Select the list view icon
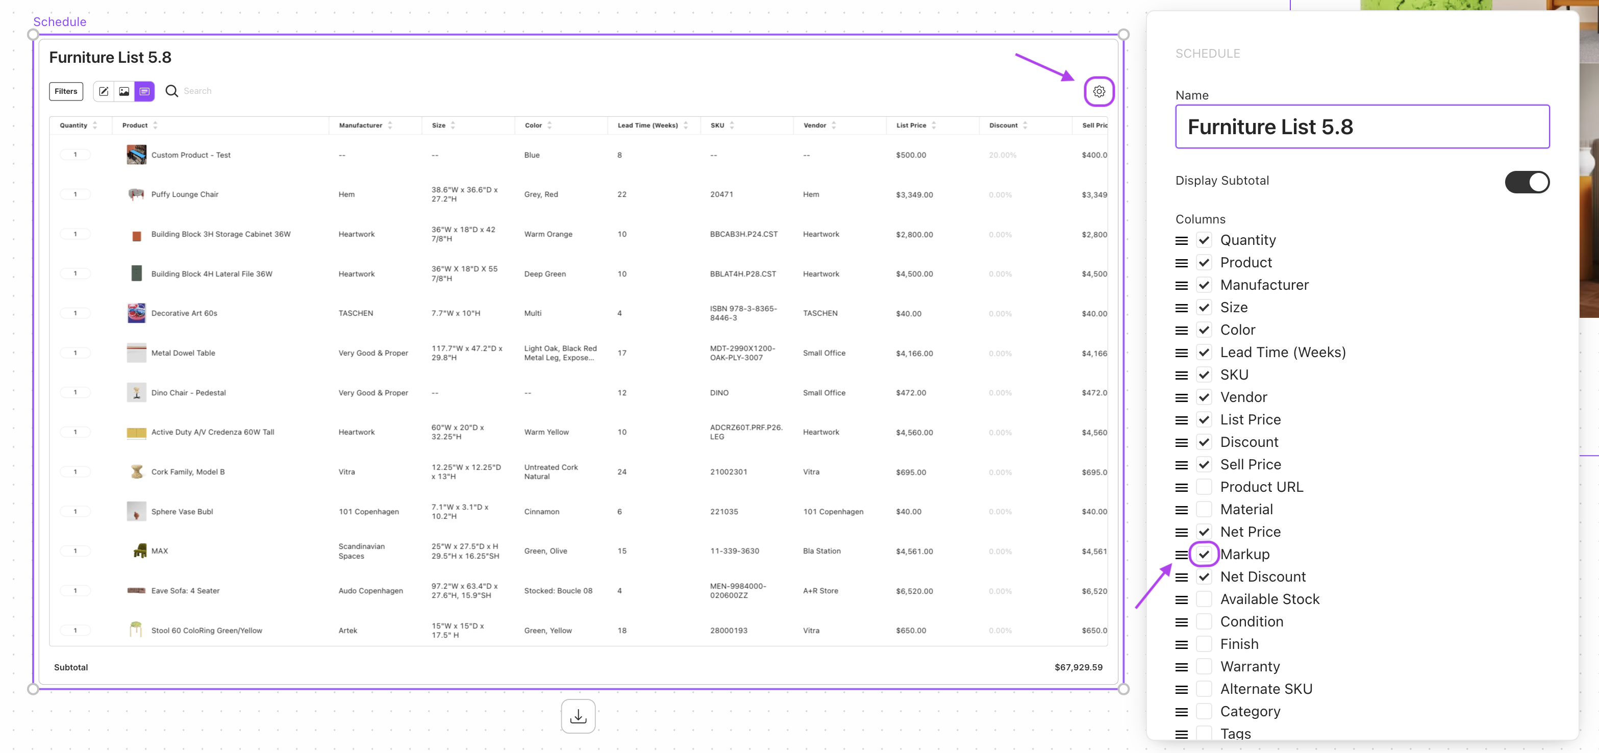Viewport: 1599px width, 753px height. coord(144,91)
